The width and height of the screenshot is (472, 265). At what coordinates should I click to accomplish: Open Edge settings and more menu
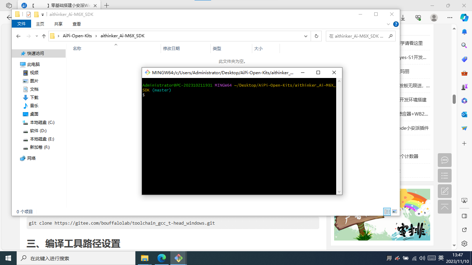pyautogui.click(x=450, y=18)
